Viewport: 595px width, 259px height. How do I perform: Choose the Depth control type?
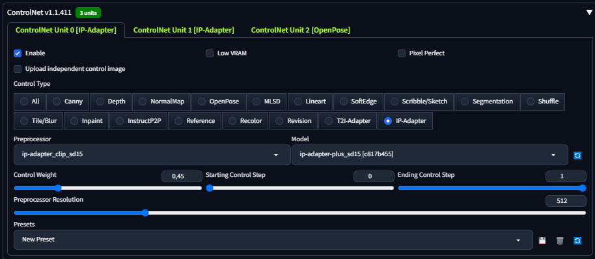coord(111,102)
